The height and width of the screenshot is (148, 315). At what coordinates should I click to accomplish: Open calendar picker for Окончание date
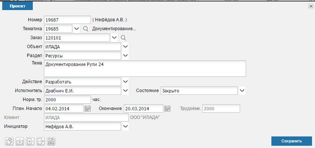[167, 108]
